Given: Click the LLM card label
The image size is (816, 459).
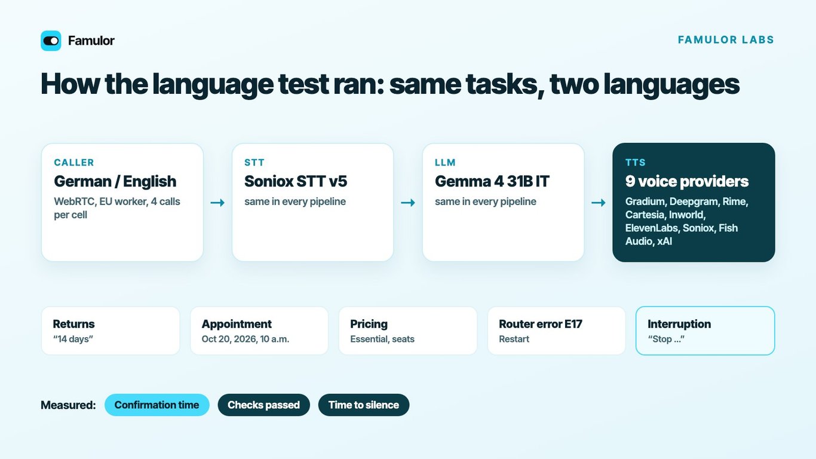Looking at the screenshot, I should point(444,163).
